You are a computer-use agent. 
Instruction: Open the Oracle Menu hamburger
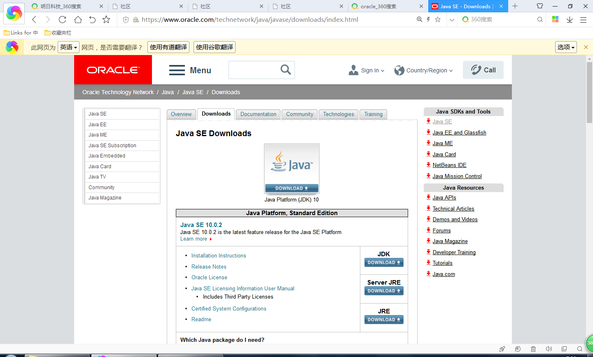(x=190, y=70)
